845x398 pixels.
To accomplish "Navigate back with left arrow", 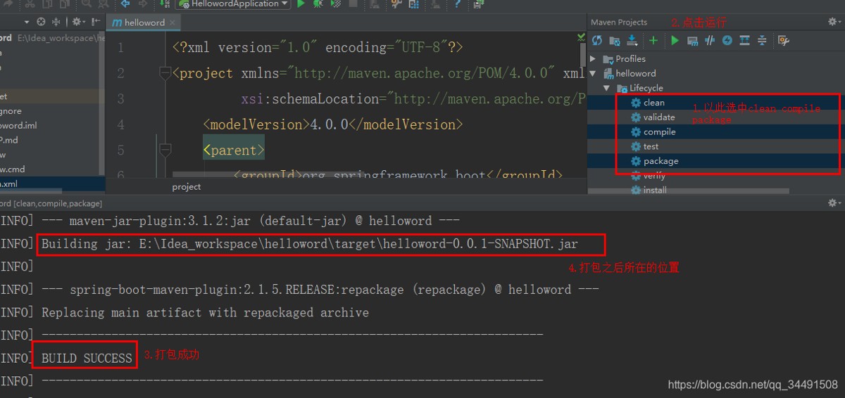I will (125, 4).
